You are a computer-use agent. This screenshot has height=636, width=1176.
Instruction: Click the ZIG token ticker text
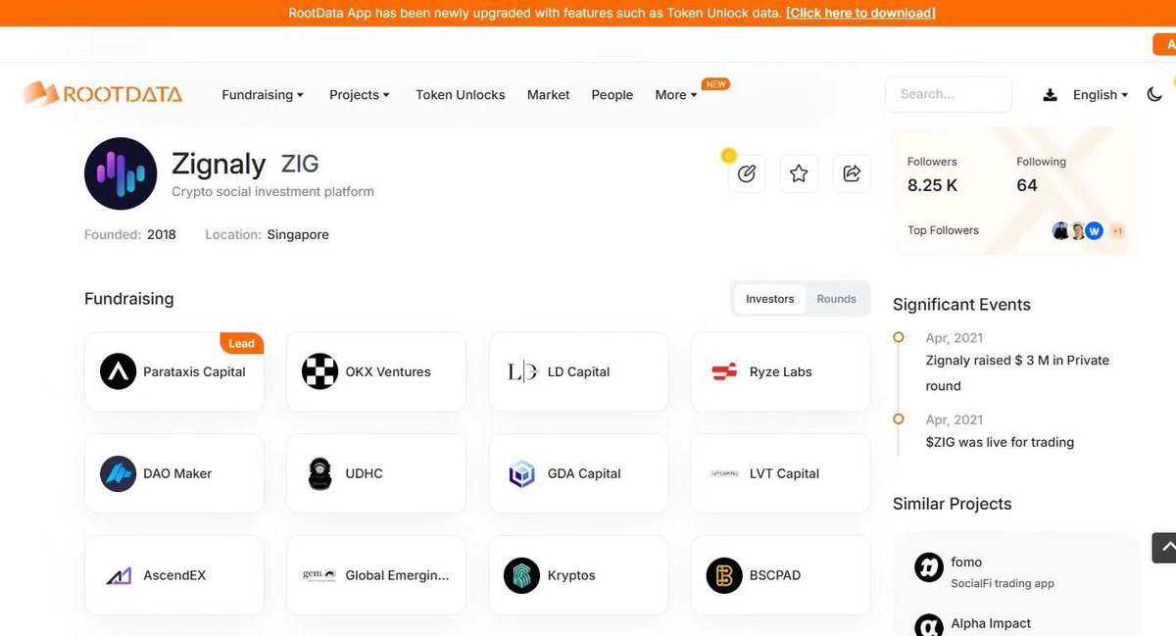[x=300, y=164]
